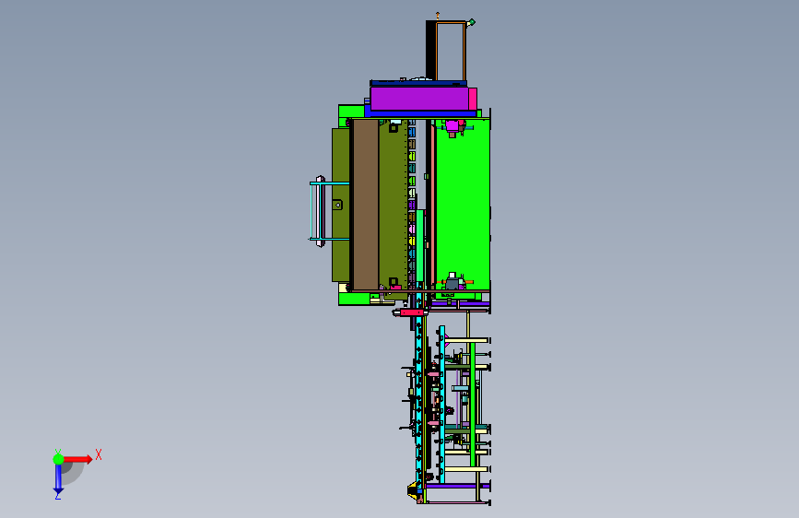Screen dimensions: 799x518
Task: Click the red X axis arrow of triad
Action: [x=77, y=459]
